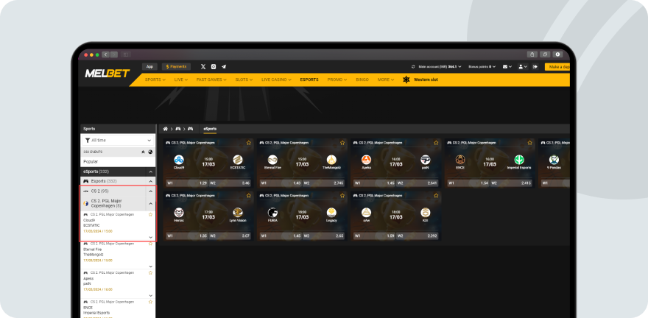Select the Popular sidebar item
648x318 pixels.
point(118,162)
